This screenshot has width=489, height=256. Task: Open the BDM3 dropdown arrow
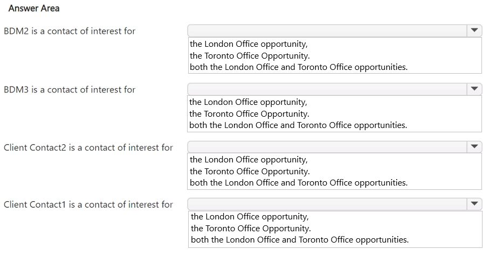[474, 89]
